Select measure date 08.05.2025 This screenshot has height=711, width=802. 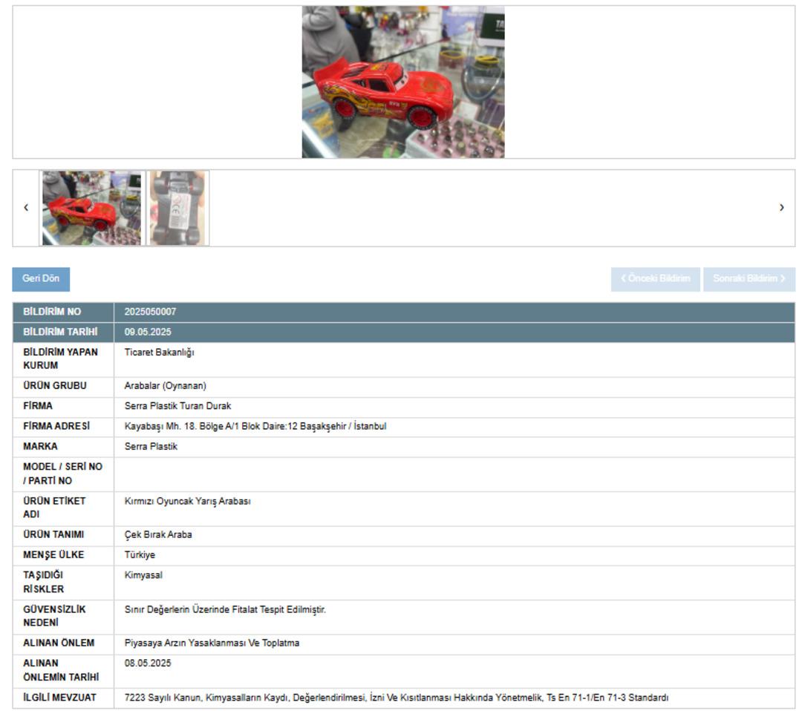(148, 663)
